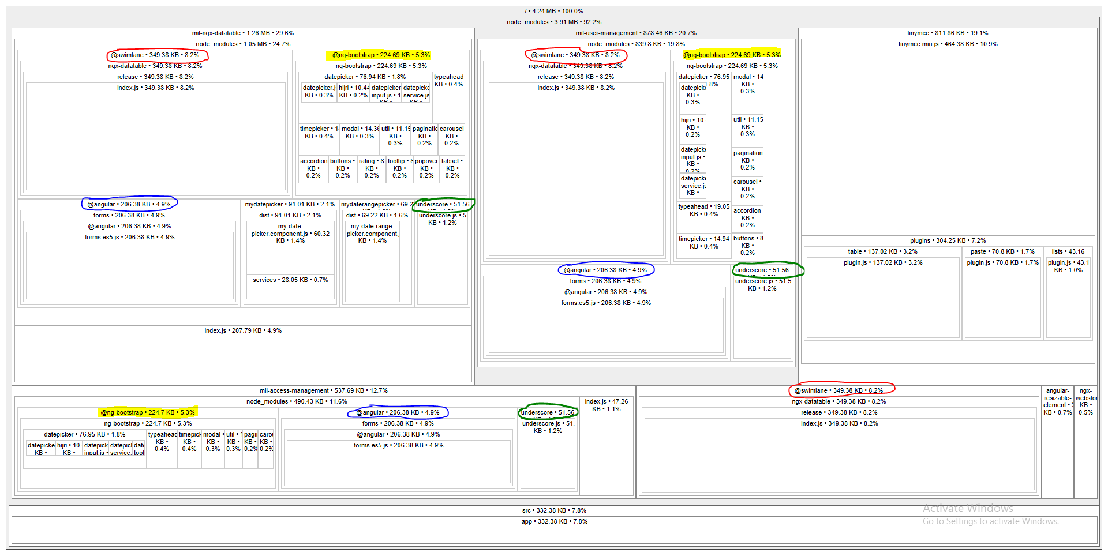Select the "tooltip" cell in mil-ngx-datatable
The image size is (1108, 553).
(399, 168)
